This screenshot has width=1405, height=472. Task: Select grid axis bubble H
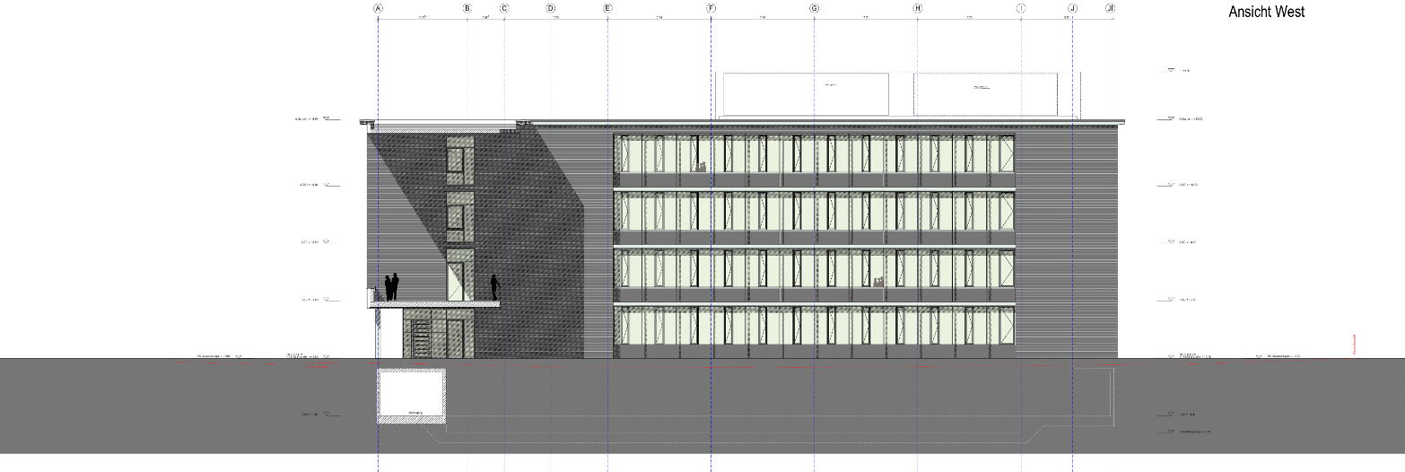[x=917, y=8]
